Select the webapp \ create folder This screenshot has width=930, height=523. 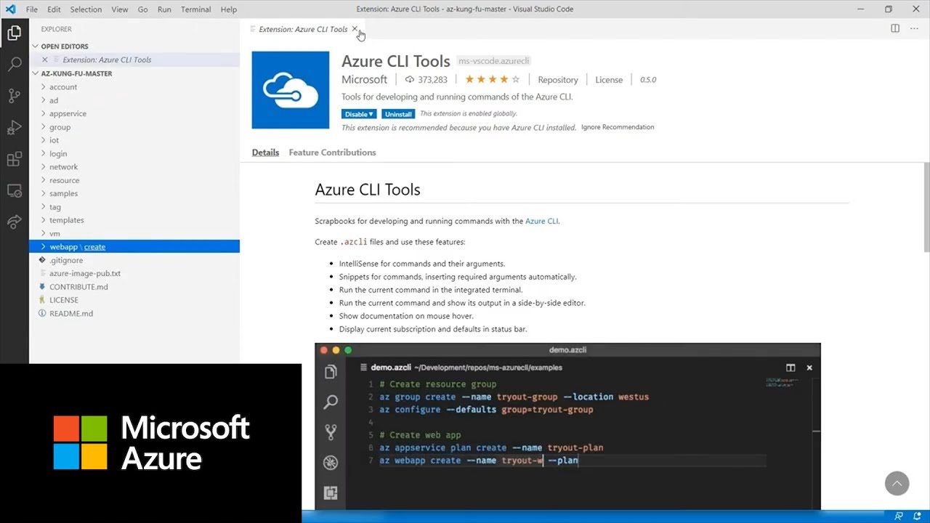click(x=134, y=246)
